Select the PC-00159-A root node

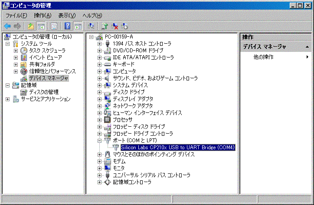[x=118, y=37]
